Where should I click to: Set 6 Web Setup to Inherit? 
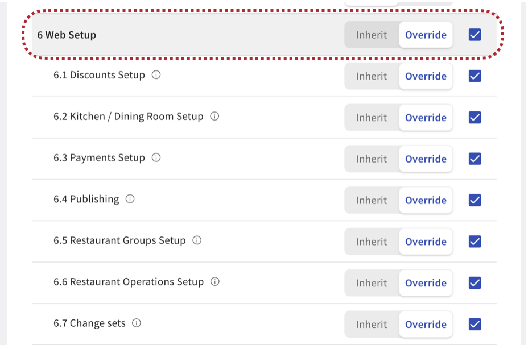371,35
